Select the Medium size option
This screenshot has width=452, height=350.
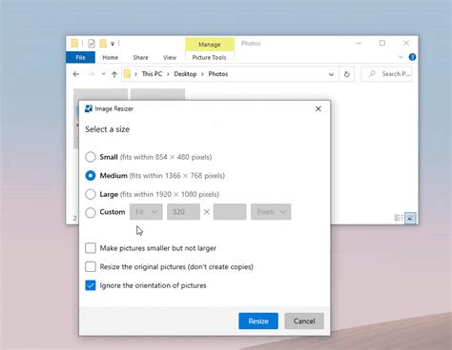pos(91,175)
